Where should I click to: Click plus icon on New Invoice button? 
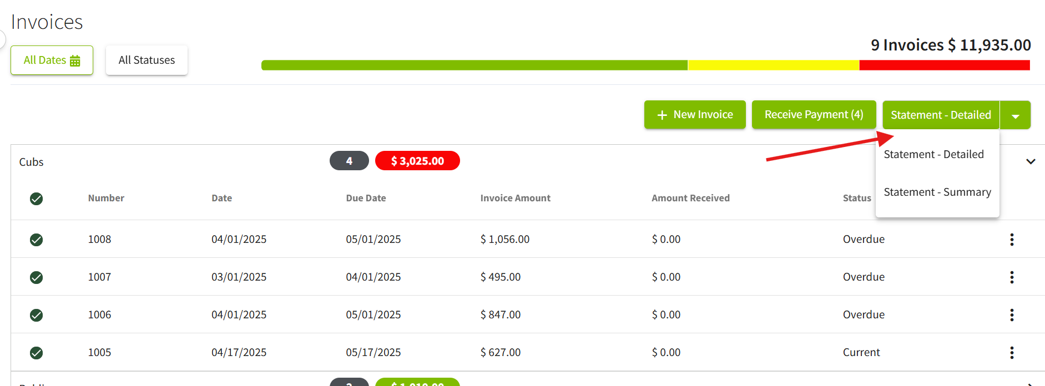[662, 115]
